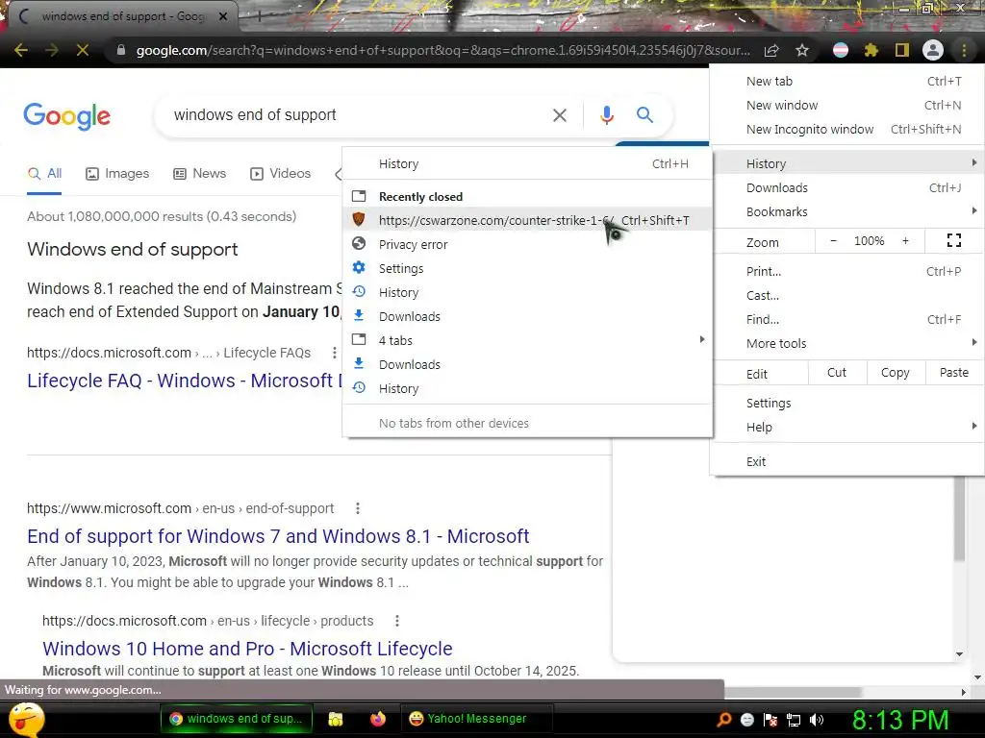Open the side panel icon in toolbar
Image resolution: width=985 pixels, height=738 pixels.
(902, 50)
